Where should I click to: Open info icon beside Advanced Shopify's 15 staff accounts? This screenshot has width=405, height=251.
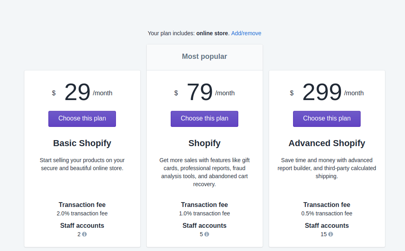[330, 234]
